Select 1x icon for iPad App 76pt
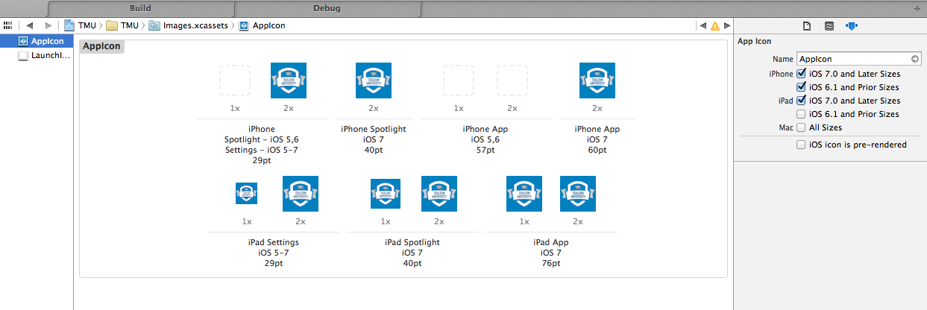This screenshot has width=927, height=310. click(x=524, y=194)
